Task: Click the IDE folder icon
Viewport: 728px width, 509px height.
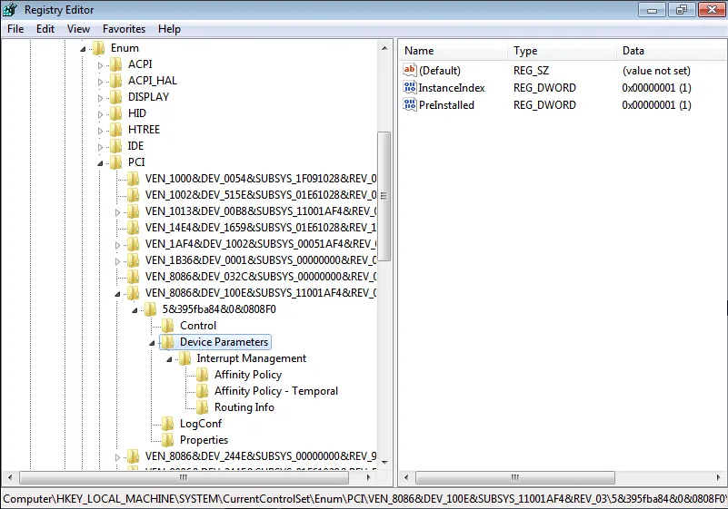Action: point(116,146)
